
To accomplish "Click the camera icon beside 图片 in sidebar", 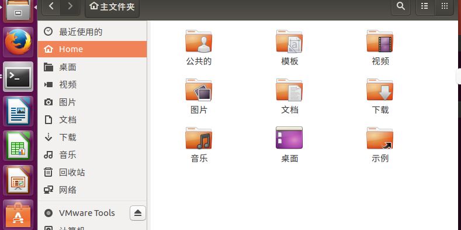I will [48, 102].
